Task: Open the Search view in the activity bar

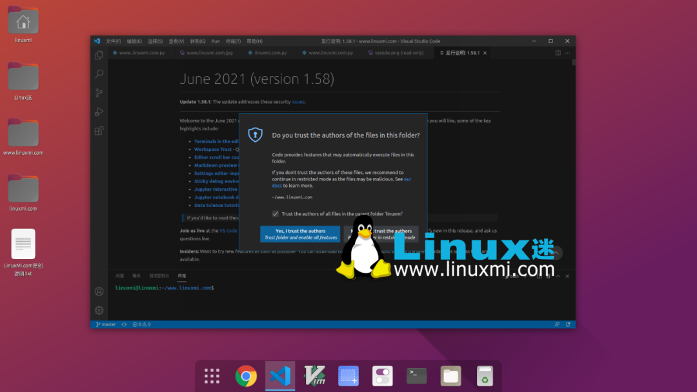Action: point(99,73)
